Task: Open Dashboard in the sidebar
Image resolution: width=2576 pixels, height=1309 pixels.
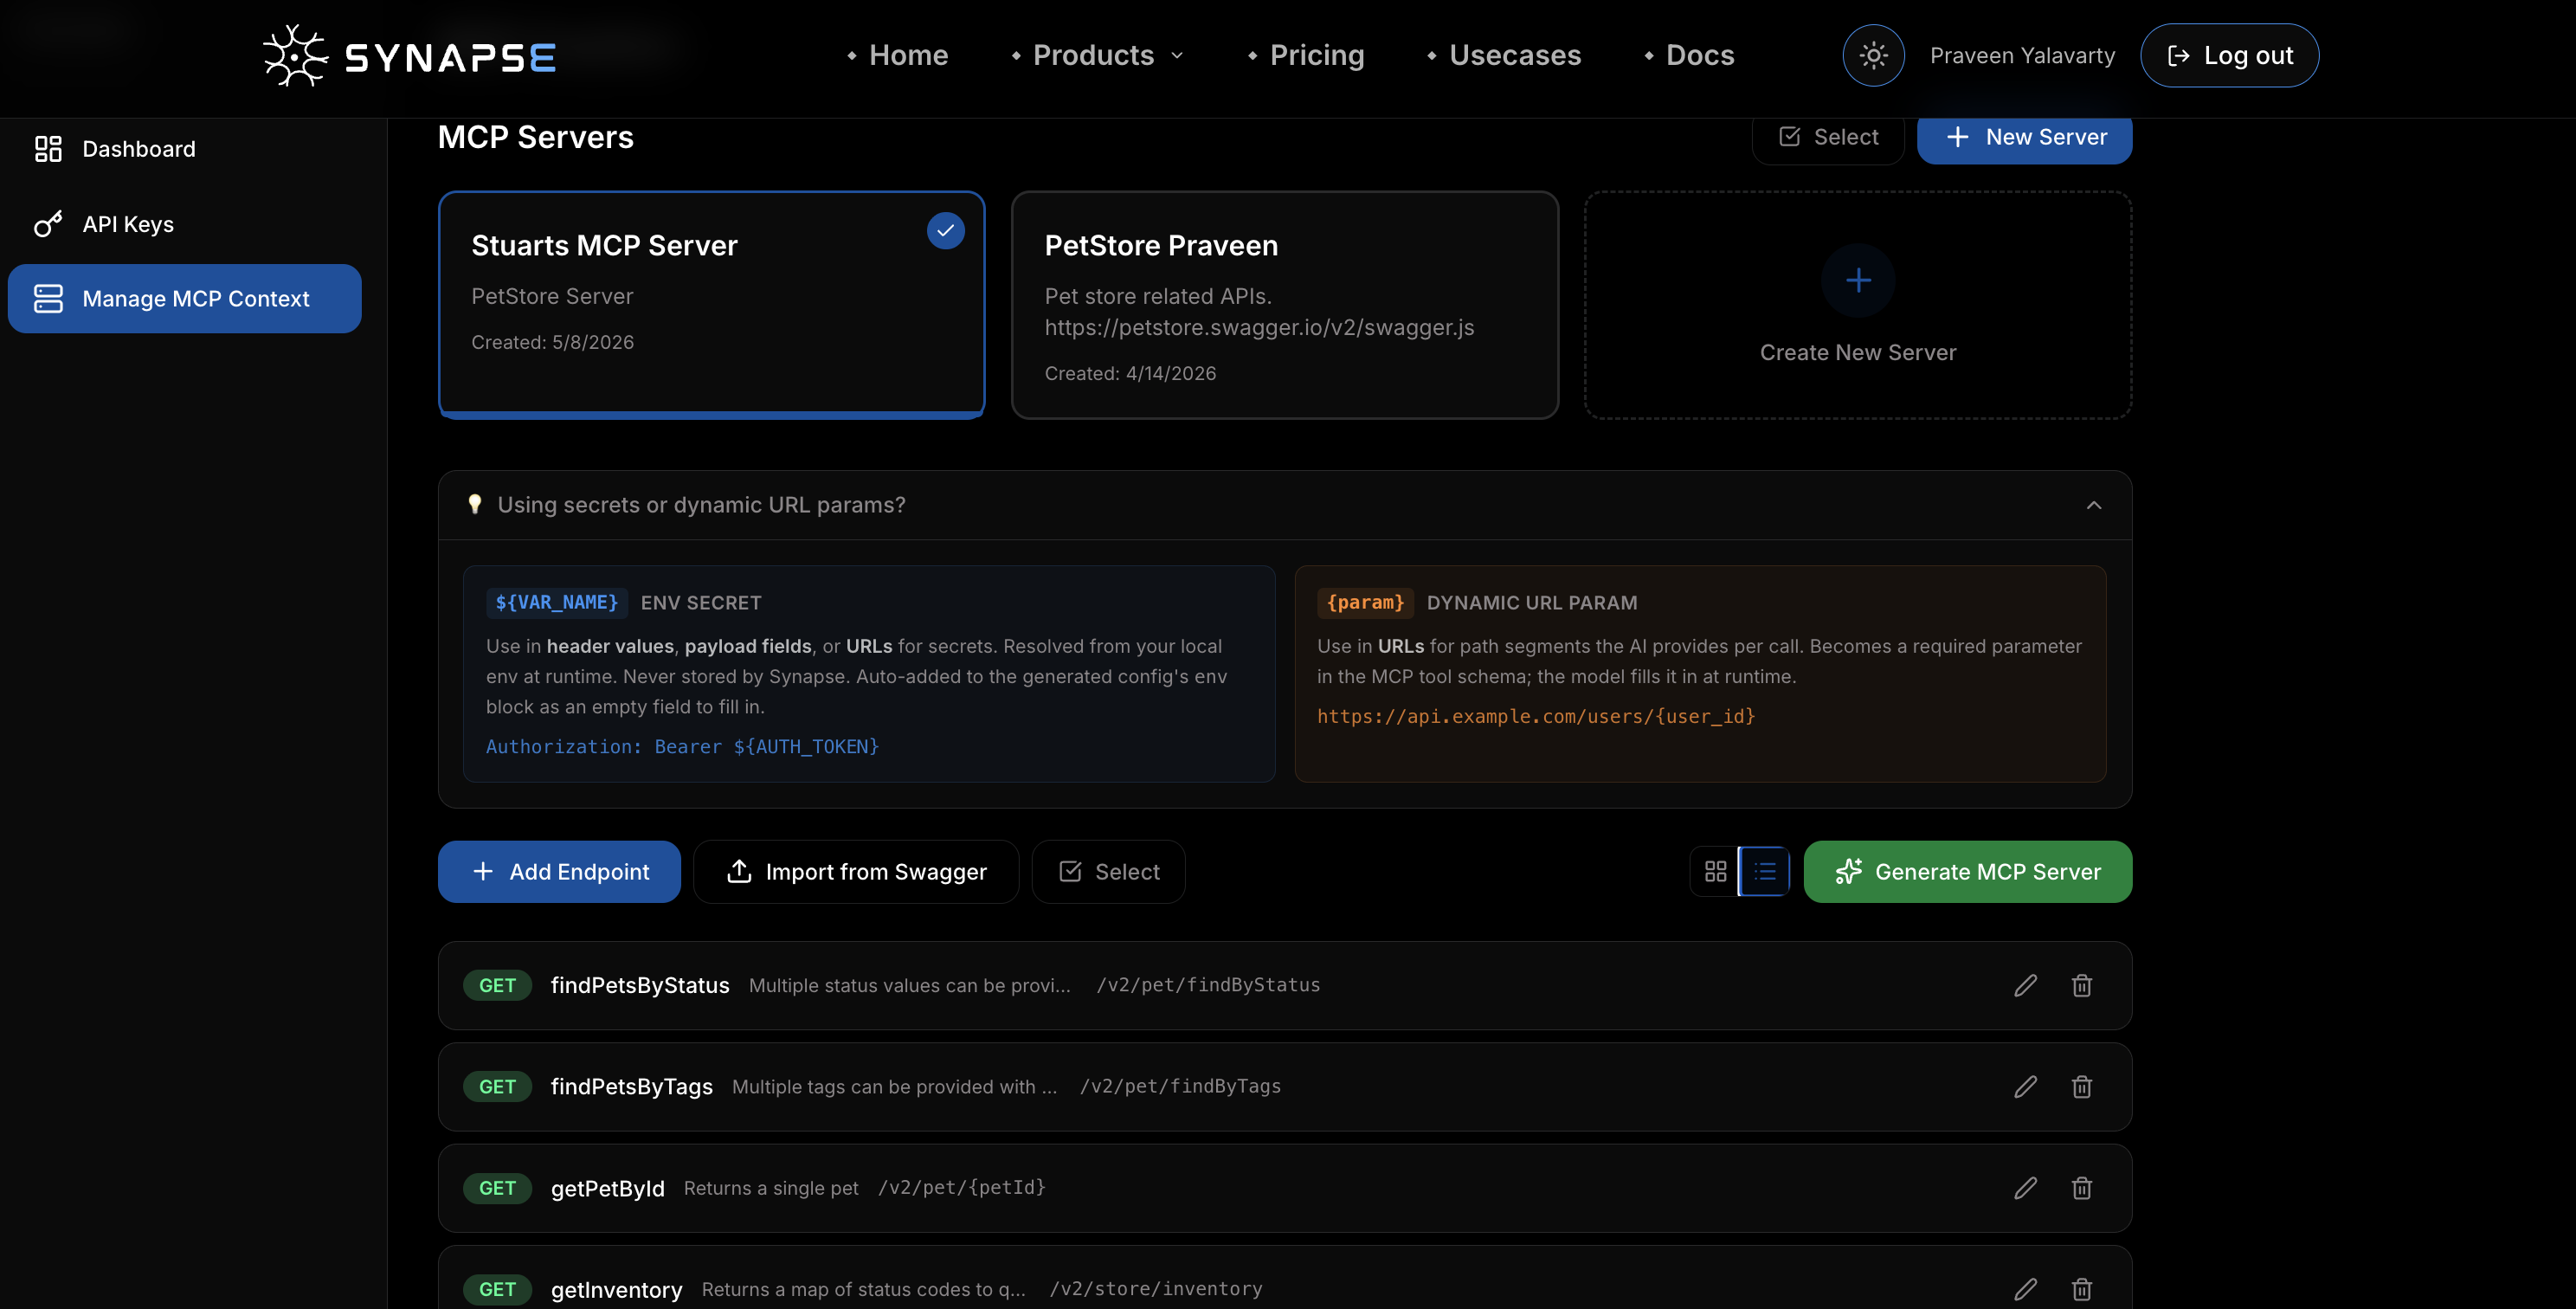Action: click(185, 149)
